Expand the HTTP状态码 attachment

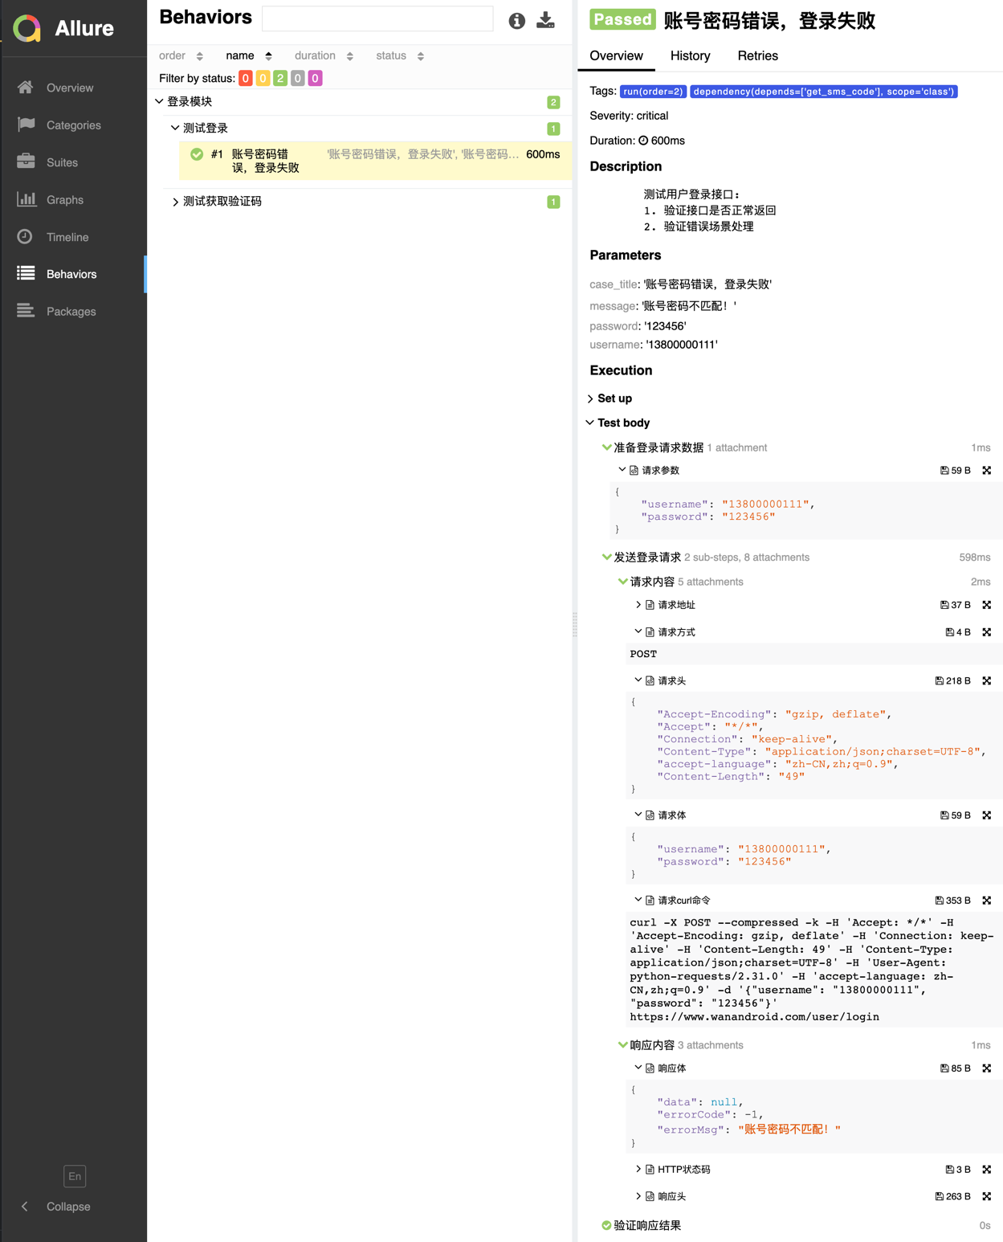pos(638,1170)
